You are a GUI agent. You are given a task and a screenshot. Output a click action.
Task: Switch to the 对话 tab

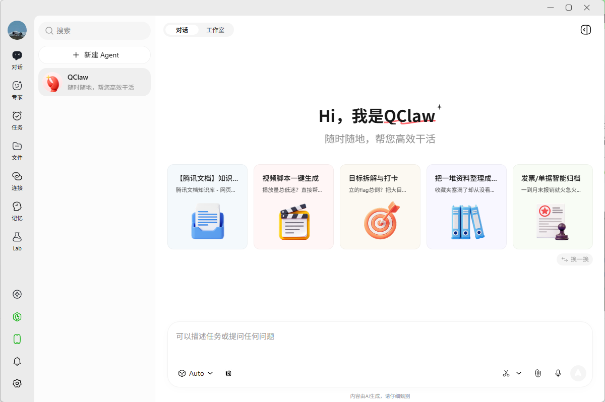click(182, 30)
